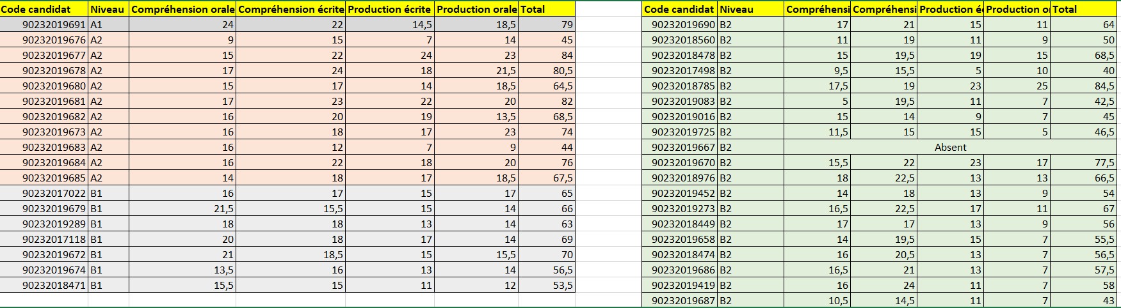Viewport: 1121px width, 308px height.
Task: Click the merged "Absent" cell
Action: click(950, 148)
